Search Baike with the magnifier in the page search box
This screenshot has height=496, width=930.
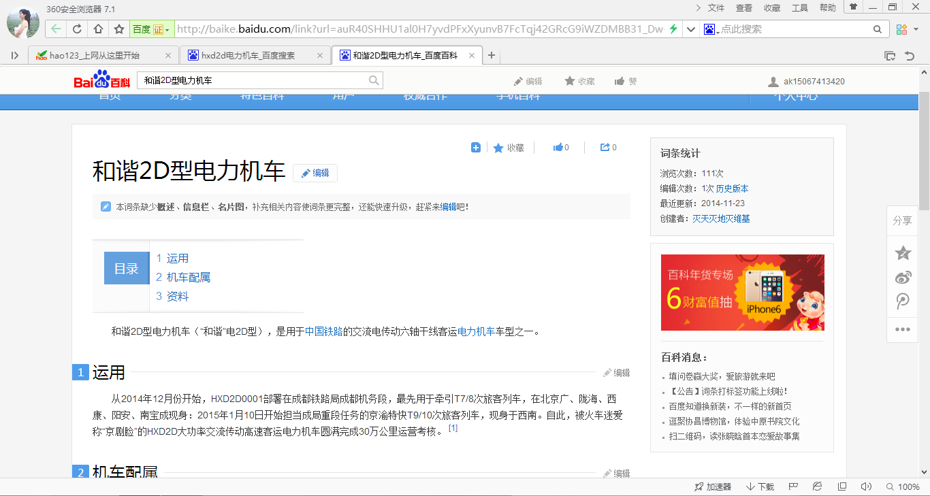pos(374,81)
